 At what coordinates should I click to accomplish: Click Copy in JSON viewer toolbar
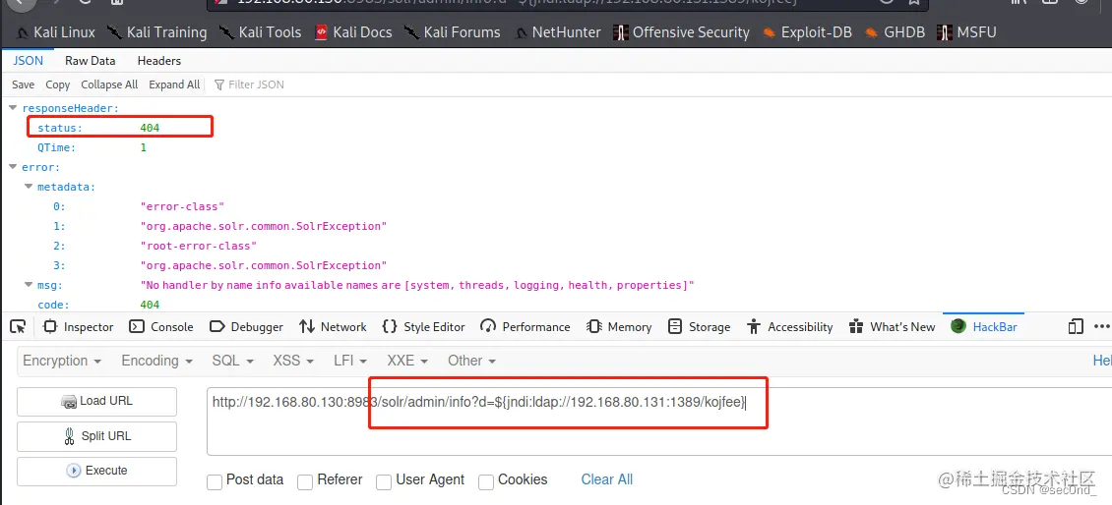coord(57,84)
